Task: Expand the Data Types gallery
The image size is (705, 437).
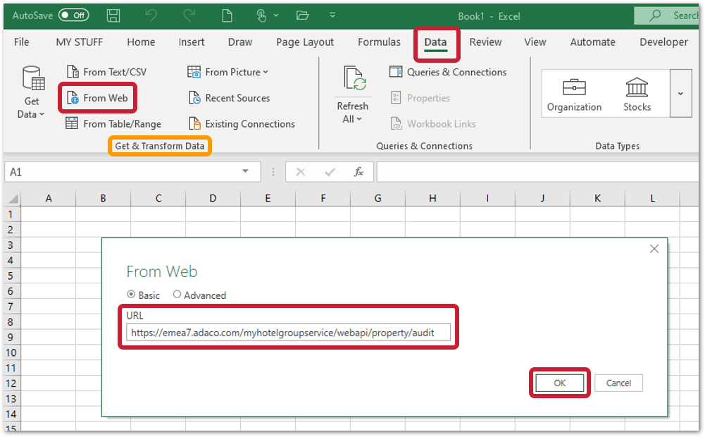Action: pos(681,94)
